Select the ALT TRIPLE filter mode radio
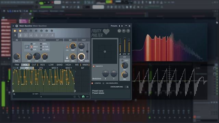Screen dimensions: 219x123 click(x=41, y=50)
